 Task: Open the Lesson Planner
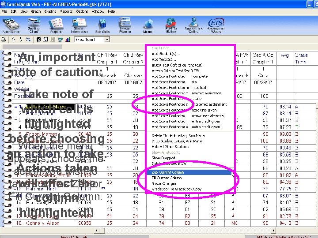[x=125, y=25]
